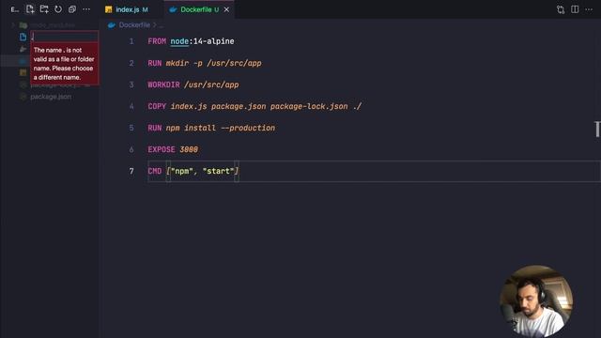Click line number 4 in gutter

131,106
